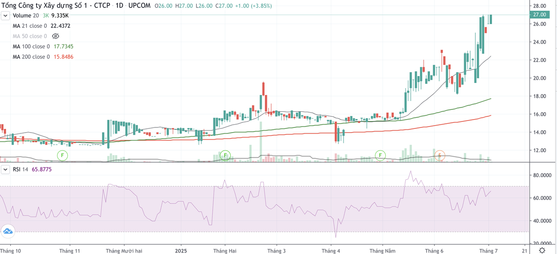The height and width of the screenshot is (254, 557).
Task: Click the Volume 20 indicator label
Action: coord(25,16)
